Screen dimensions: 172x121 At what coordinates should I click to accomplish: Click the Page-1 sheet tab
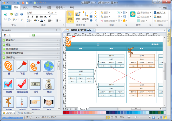83,109
